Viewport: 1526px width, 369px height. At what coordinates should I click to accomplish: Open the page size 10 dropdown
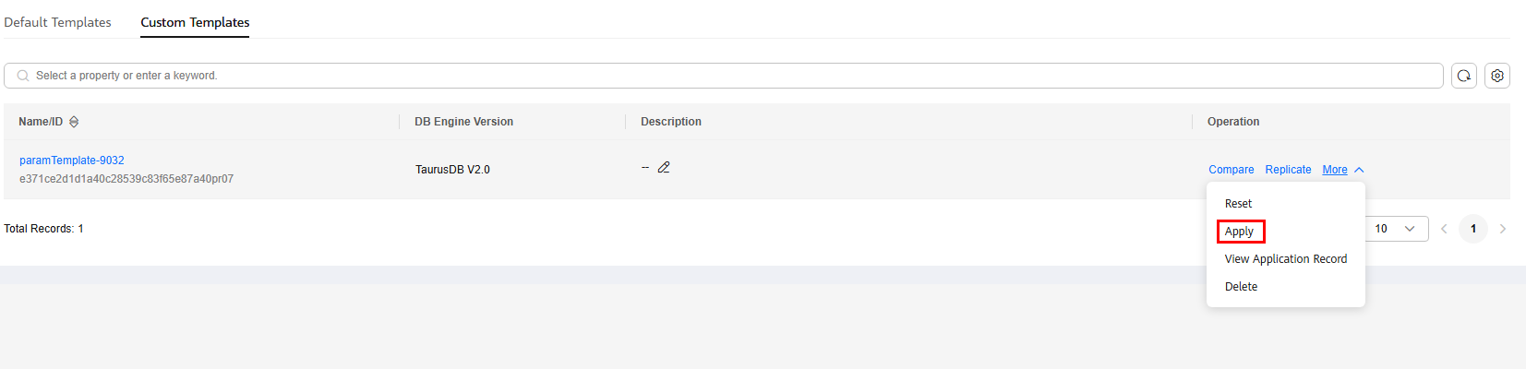coord(1395,229)
